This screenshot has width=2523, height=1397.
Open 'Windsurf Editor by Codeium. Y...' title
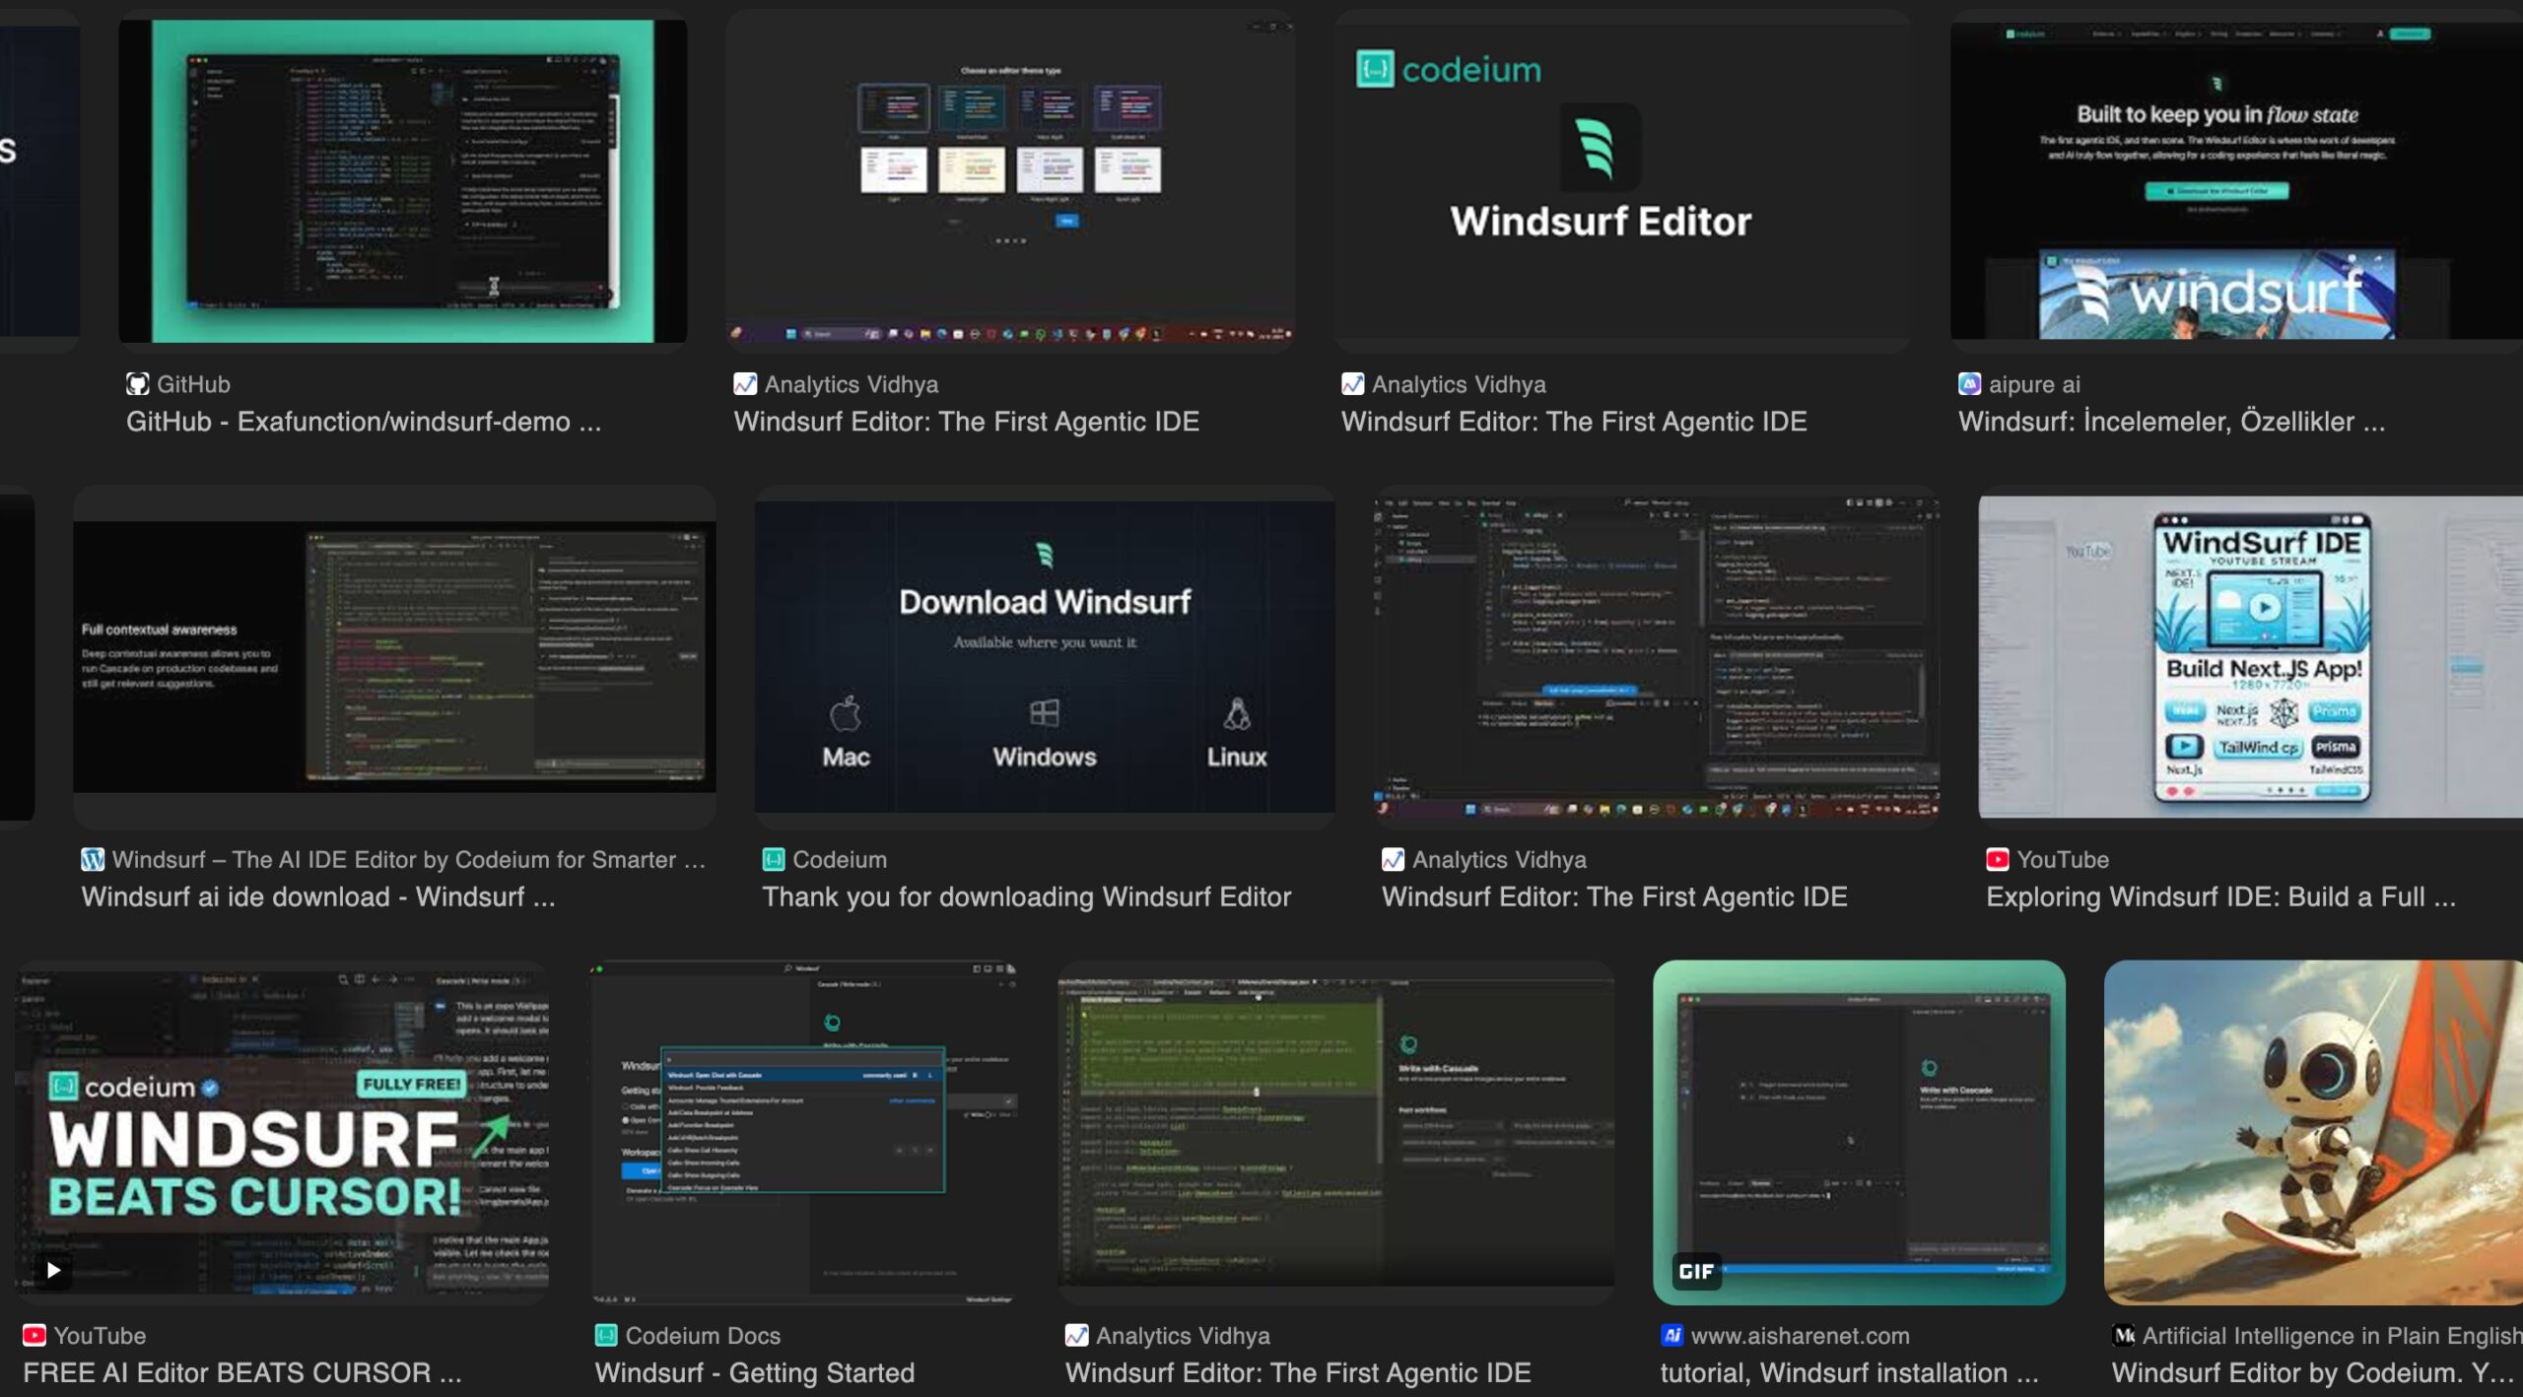[2312, 1372]
